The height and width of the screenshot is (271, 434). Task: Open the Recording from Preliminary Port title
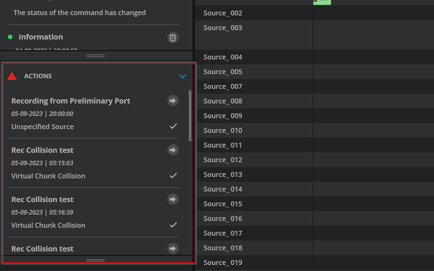(x=71, y=101)
